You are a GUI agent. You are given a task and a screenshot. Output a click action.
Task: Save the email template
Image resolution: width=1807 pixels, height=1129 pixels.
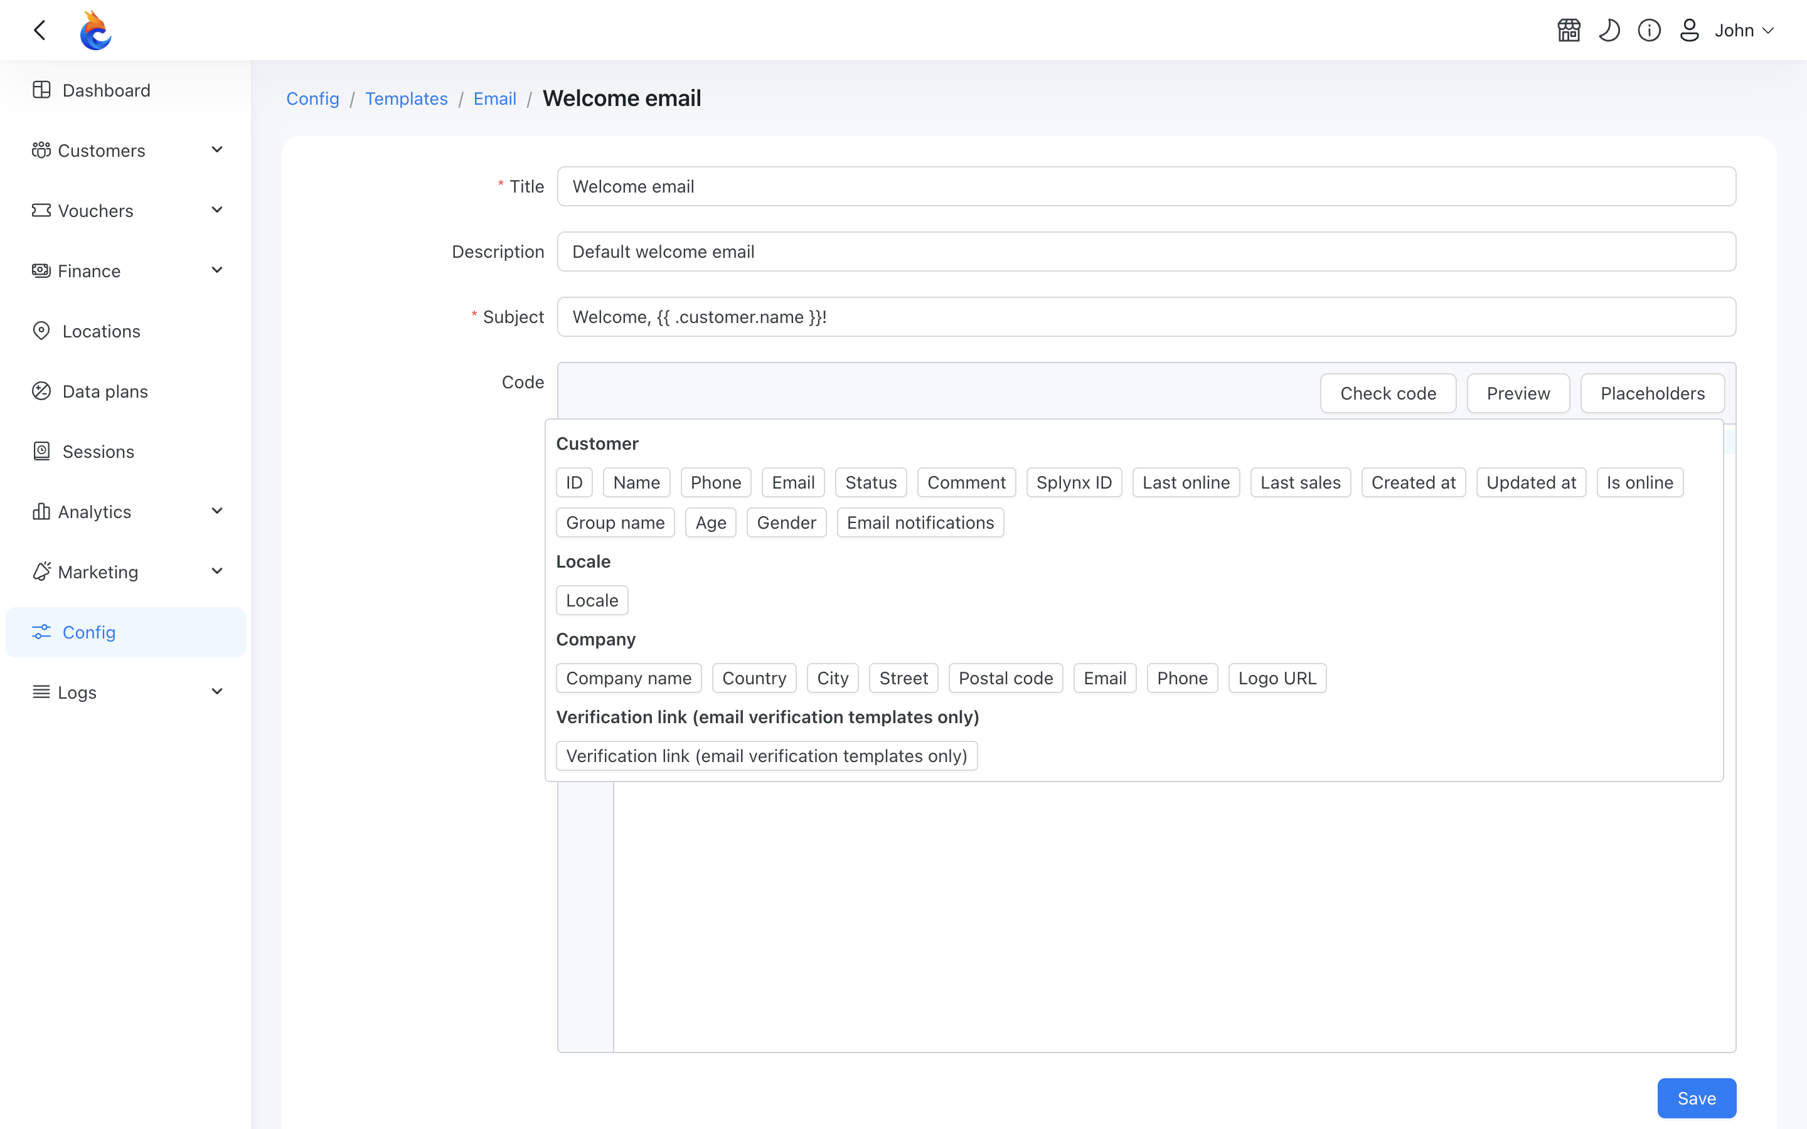pos(1697,1098)
